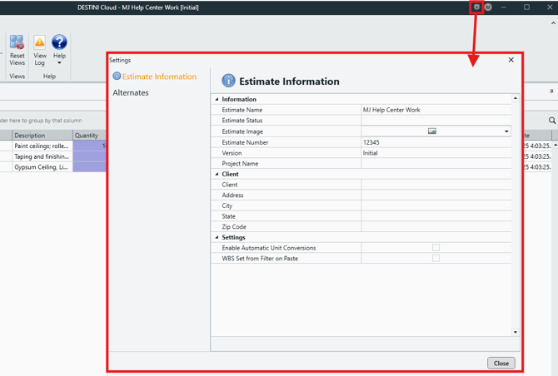Open the Estimate Image dropdown arrow
This screenshot has width=558, height=376.
pyautogui.click(x=506, y=131)
